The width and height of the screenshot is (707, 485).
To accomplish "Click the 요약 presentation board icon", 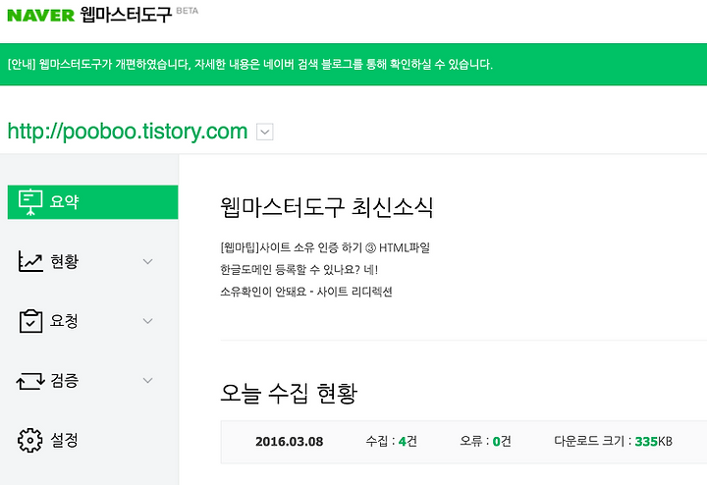I will [30, 202].
